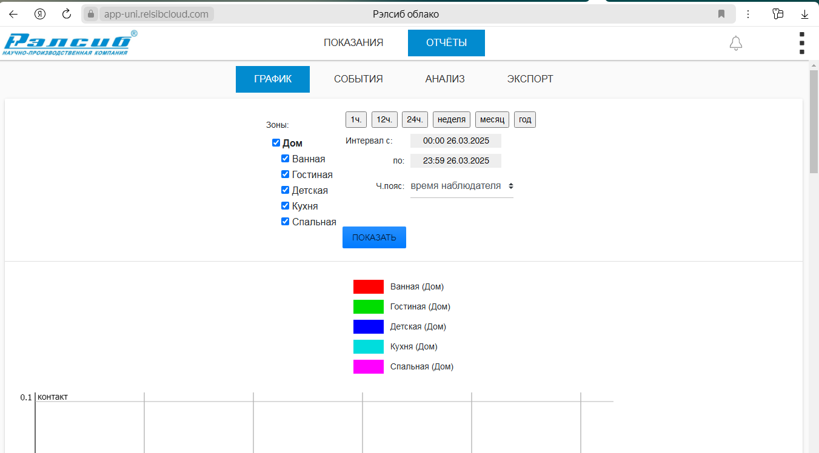Click the browser back arrow
This screenshot has width=819, height=453.
pyautogui.click(x=13, y=14)
